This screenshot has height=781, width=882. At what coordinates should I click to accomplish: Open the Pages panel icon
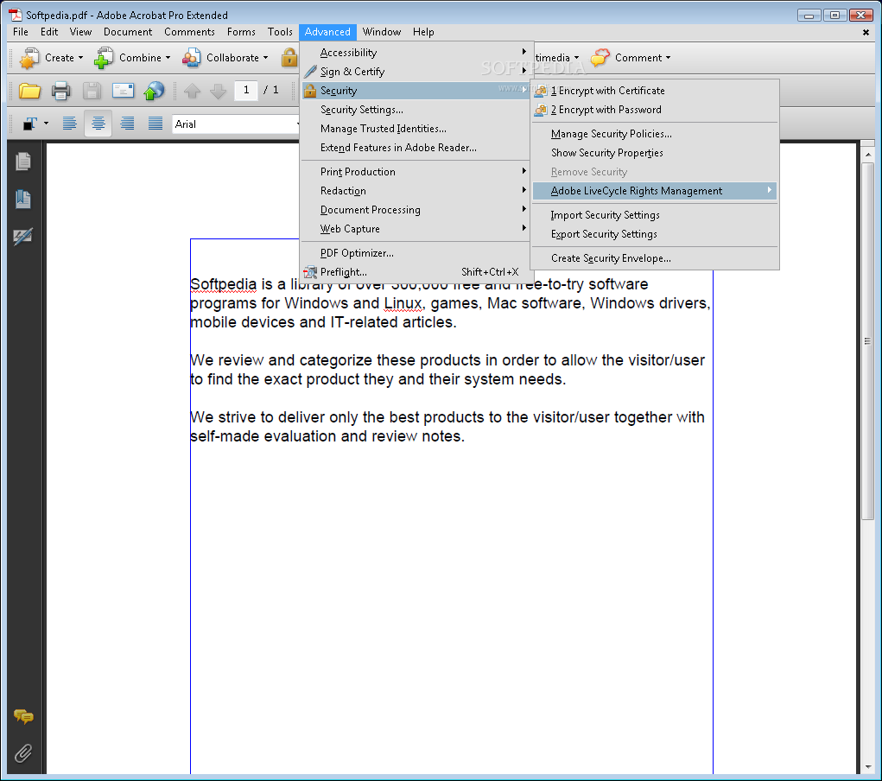click(x=23, y=162)
